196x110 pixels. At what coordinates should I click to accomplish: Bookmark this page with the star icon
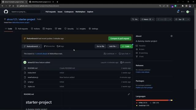pos(168,6)
